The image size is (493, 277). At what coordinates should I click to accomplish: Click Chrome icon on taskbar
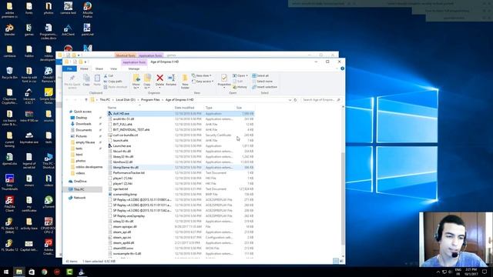click(x=45, y=272)
